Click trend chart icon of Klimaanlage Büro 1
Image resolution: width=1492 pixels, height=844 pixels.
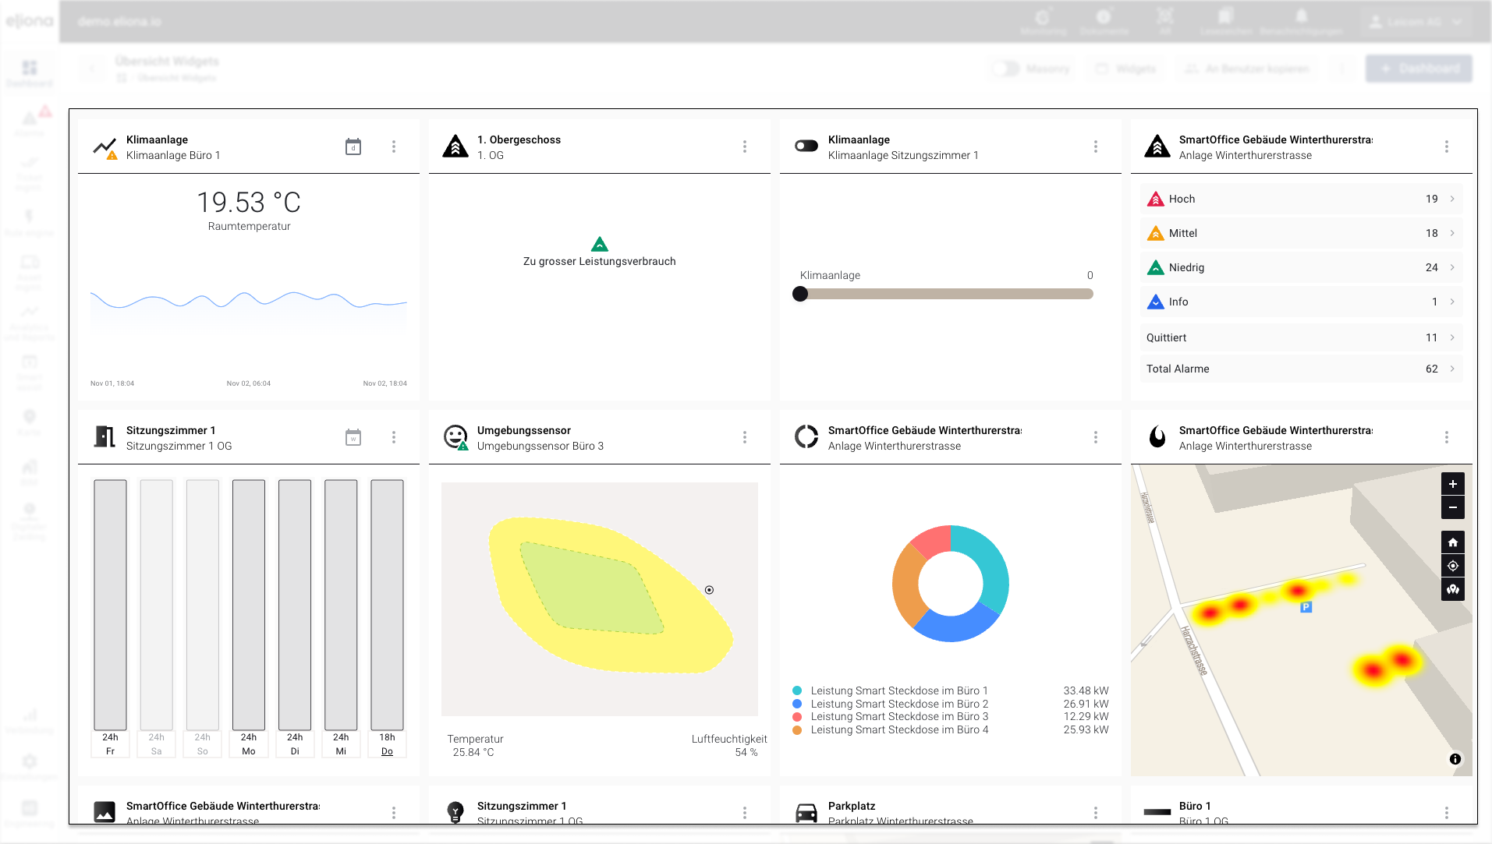point(105,147)
